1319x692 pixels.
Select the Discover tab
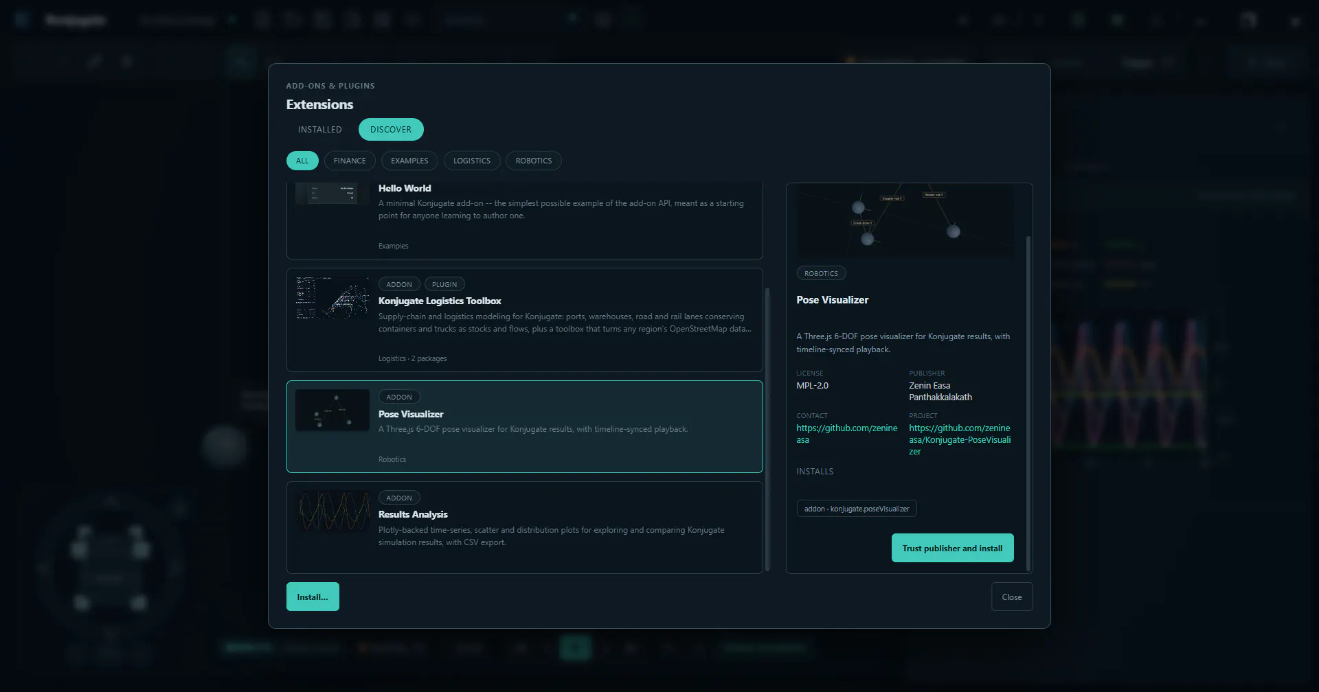391,129
